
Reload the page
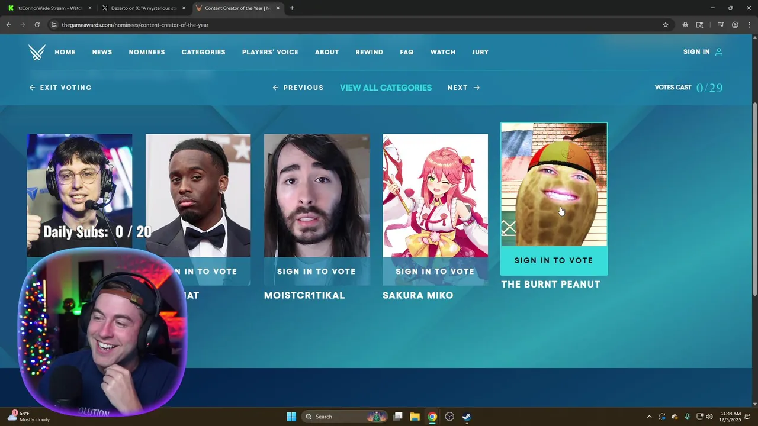[37, 25]
